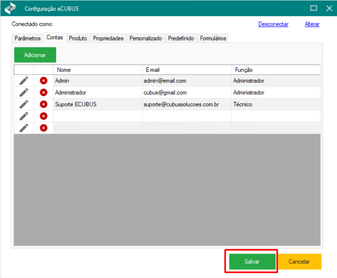This screenshot has width=337, height=278.
Task: Delete the Admin account with red X
Action: (43, 80)
